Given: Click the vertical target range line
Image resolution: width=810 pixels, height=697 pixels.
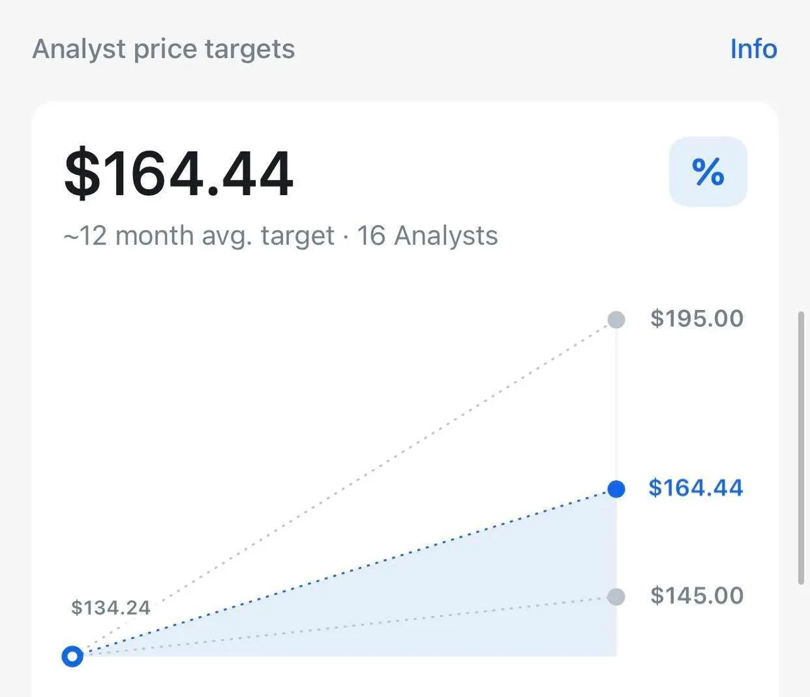Looking at the screenshot, I should click(616, 405).
